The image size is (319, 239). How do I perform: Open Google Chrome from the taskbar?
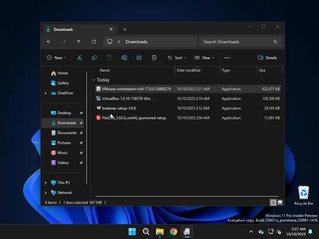(174, 232)
